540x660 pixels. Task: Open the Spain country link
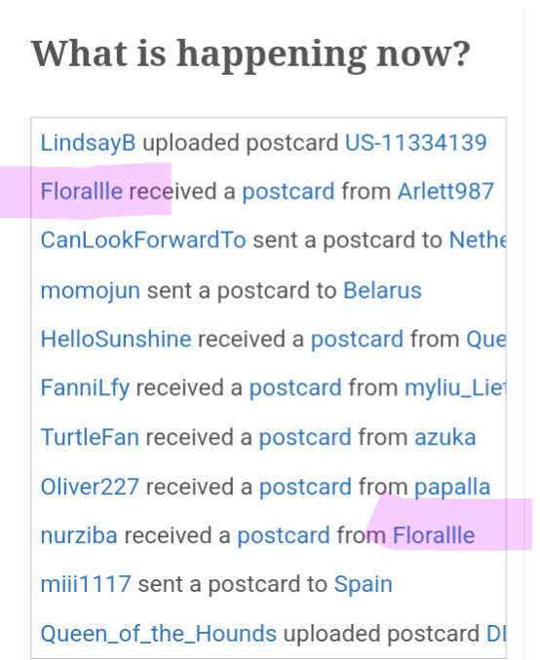pos(363,585)
